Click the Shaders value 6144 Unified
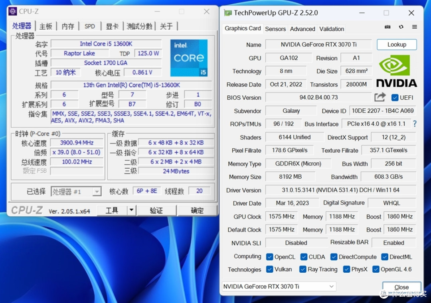 (295, 137)
